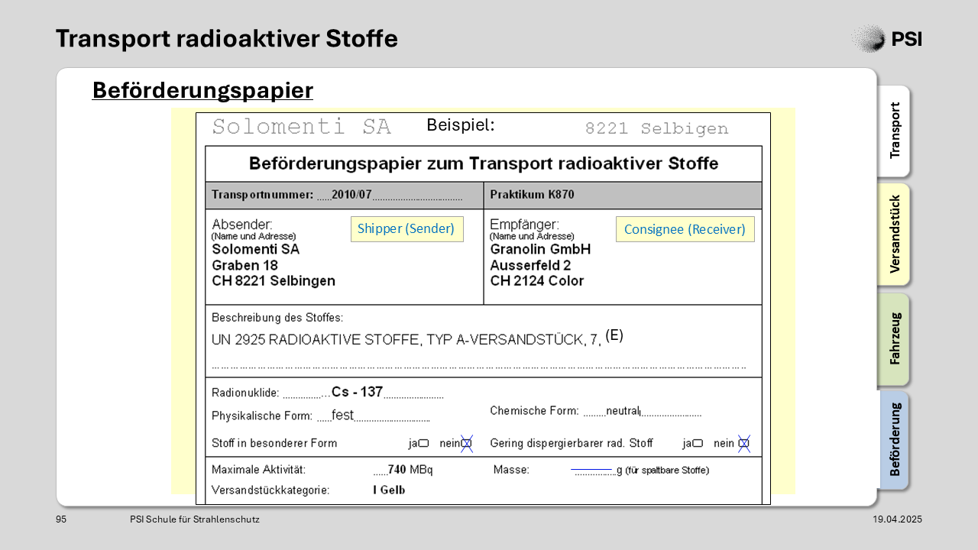This screenshot has height=550, width=978.
Task: Click the receiver name 'Granolin GmbH'
Action: point(540,250)
